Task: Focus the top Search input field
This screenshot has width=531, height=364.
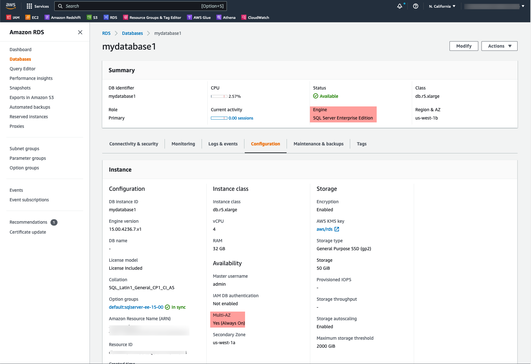Action: (x=141, y=6)
